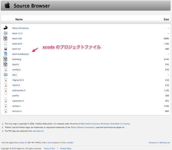Click the header icon beside pathnames.h

6,90
